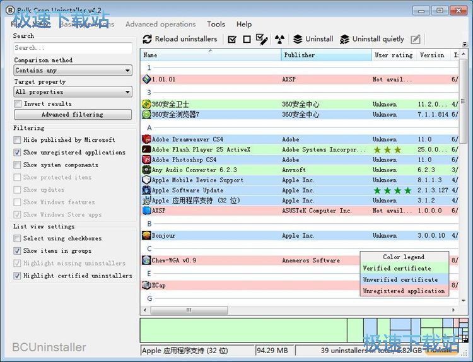This screenshot has height=362, width=473.
Task: Expand the Target property dropdown
Action: (x=73, y=92)
